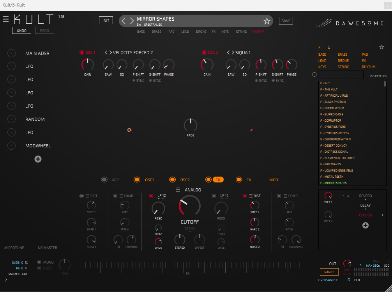Favorite the current Mirror Shapes preset star
Screen dimensions: 392x292
(x=267, y=21)
